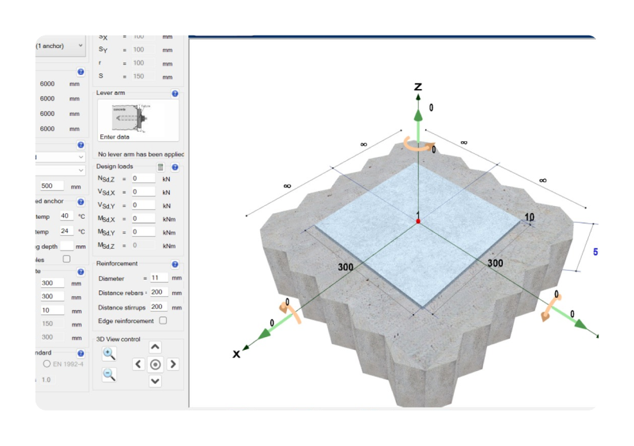Viewport: 634px width, 446px height.
Task: Enable the Edge reinforcement checkbox
Action: pyautogui.click(x=163, y=320)
